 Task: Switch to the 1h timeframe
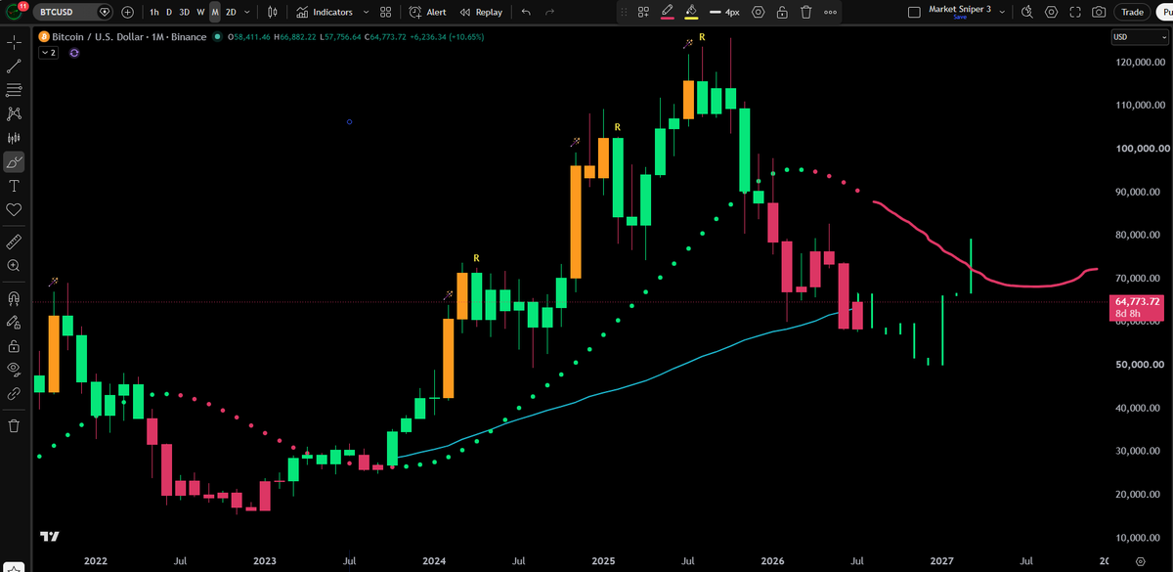(x=153, y=12)
